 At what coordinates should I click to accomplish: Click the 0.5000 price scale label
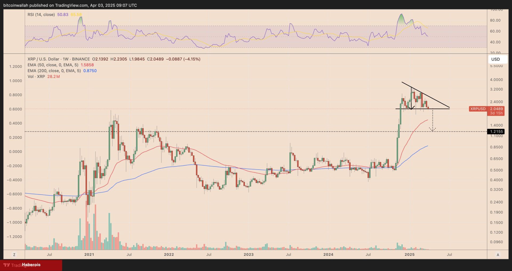click(x=497, y=170)
